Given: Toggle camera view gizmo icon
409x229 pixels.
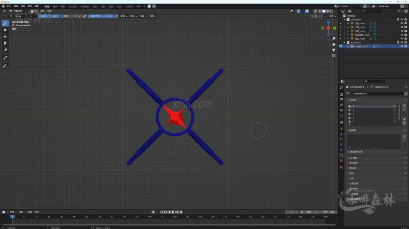Looking at the screenshot, I should [x=334, y=50].
